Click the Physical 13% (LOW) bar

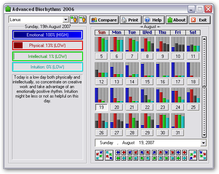[x=47, y=46]
